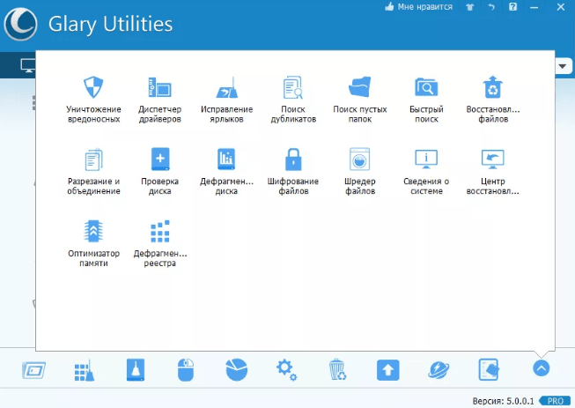Viewport: 575px width, 408px height.
Task: Open Исправление ярлыков tool
Action: tap(226, 99)
